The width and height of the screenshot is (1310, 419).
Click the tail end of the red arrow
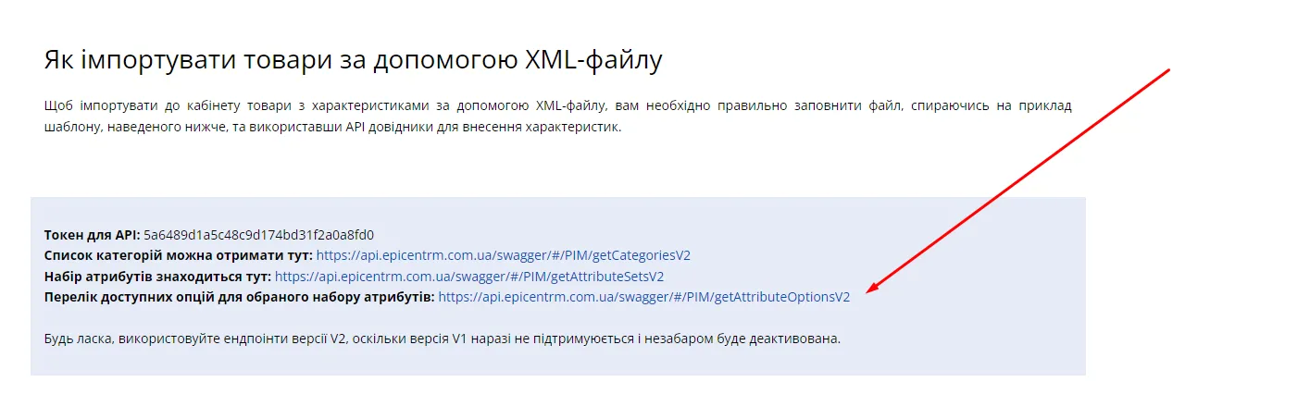(x=1168, y=69)
